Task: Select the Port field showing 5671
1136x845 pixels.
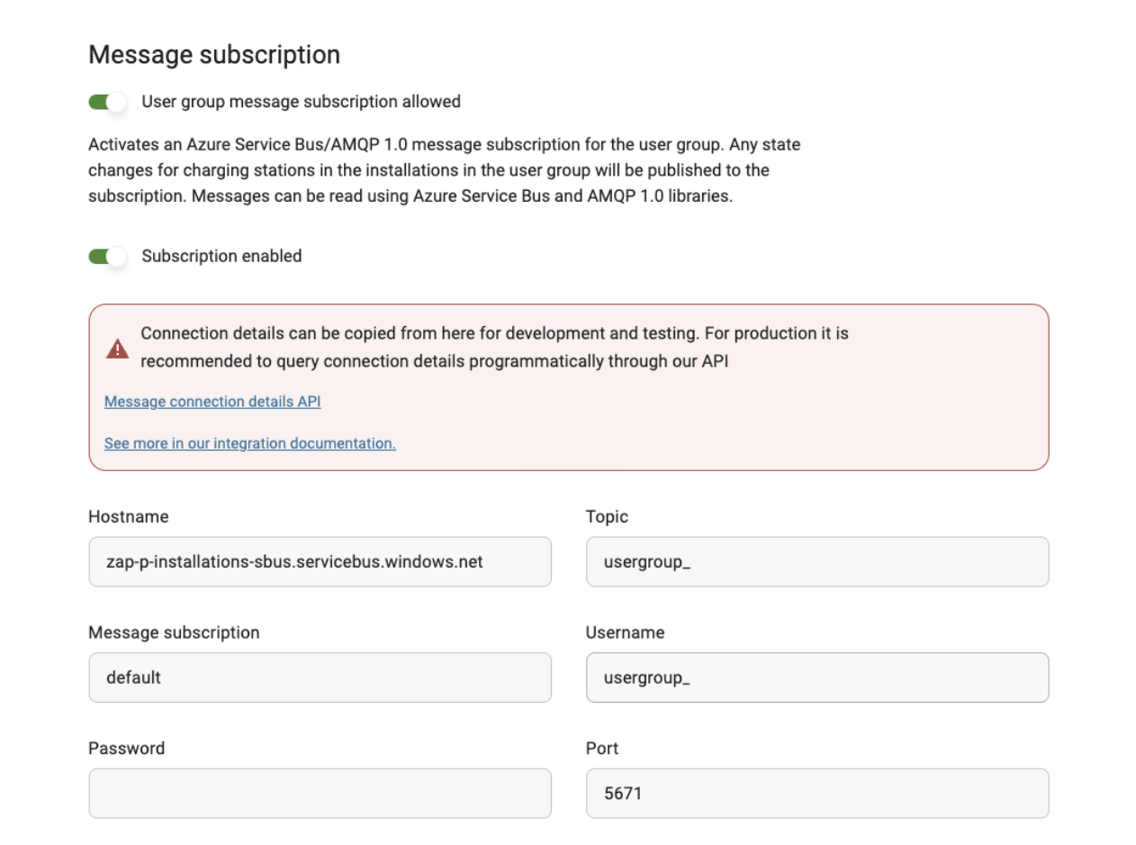Action: [816, 794]
